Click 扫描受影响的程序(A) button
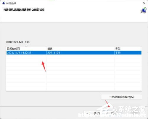 point(121,97)
